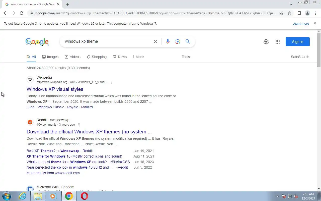Dismiss the Chrome updates notification bar
The height and width of the screenshot is (201, 321).
(x=315, y=23)
